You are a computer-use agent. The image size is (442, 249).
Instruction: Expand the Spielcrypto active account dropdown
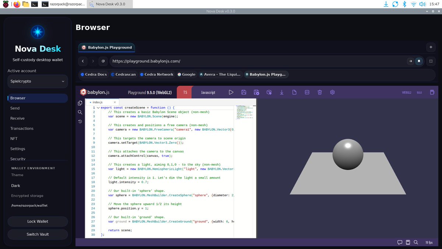38,81
